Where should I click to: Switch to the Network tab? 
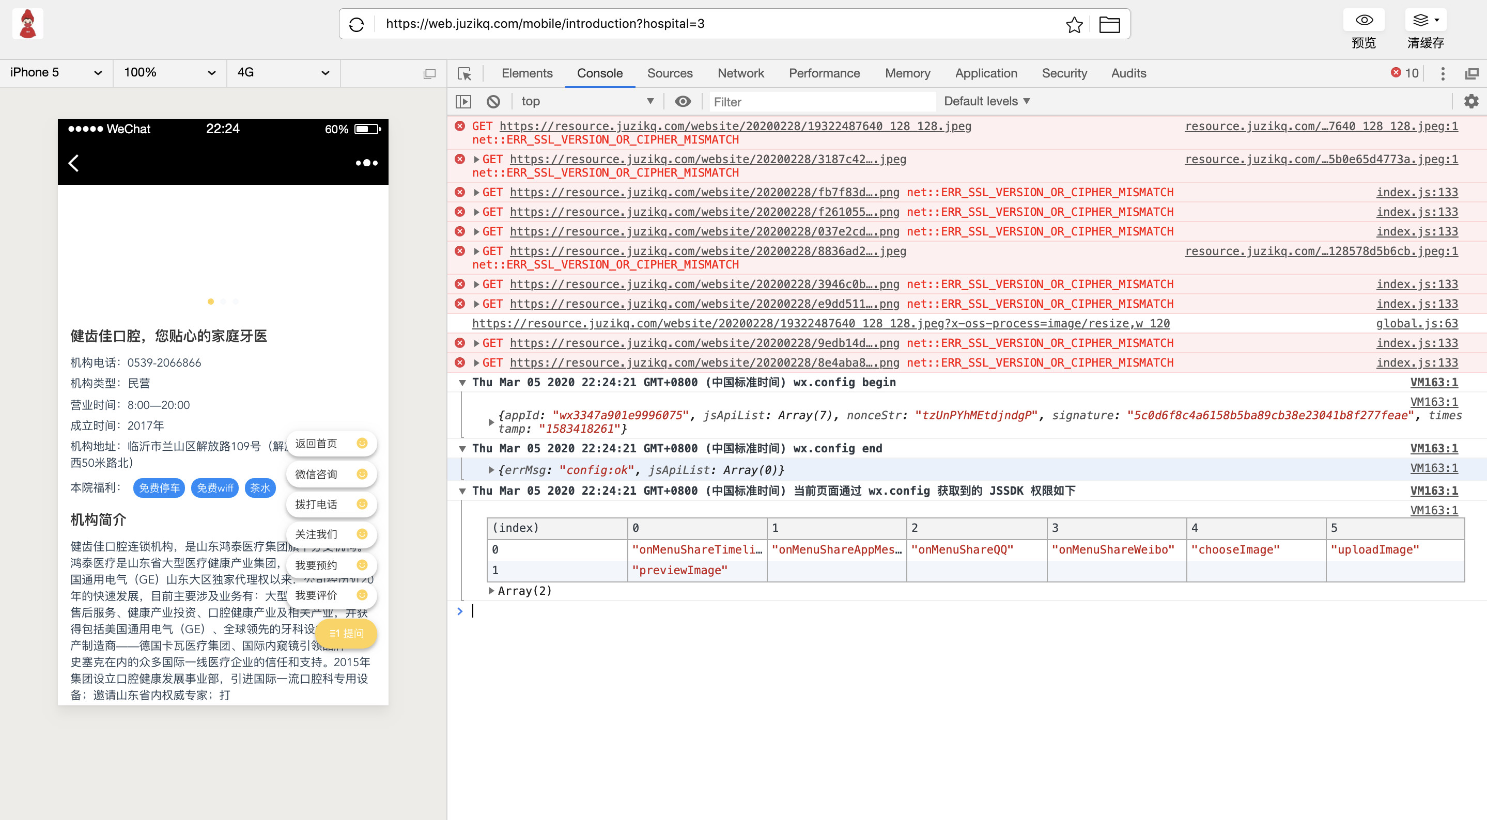(740, 73)
